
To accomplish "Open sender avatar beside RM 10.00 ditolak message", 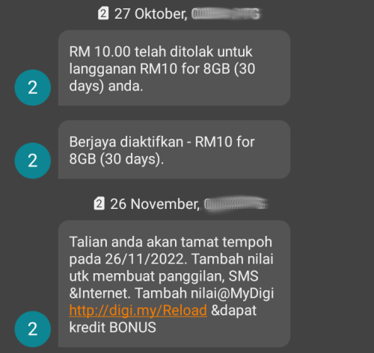I will tap(33, 87).
